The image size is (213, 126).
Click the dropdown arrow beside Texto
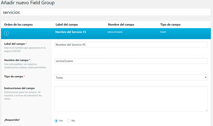coord(206,78)
